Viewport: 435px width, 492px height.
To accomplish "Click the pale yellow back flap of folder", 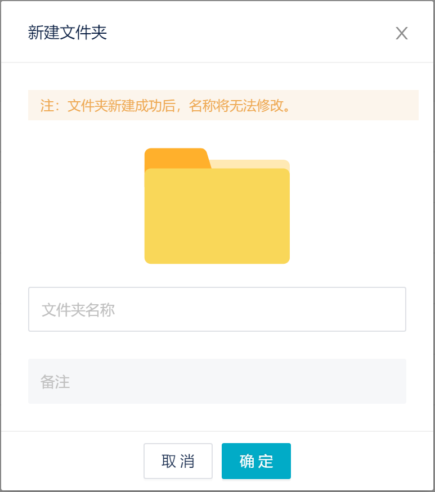I will [x=250, y=164].
